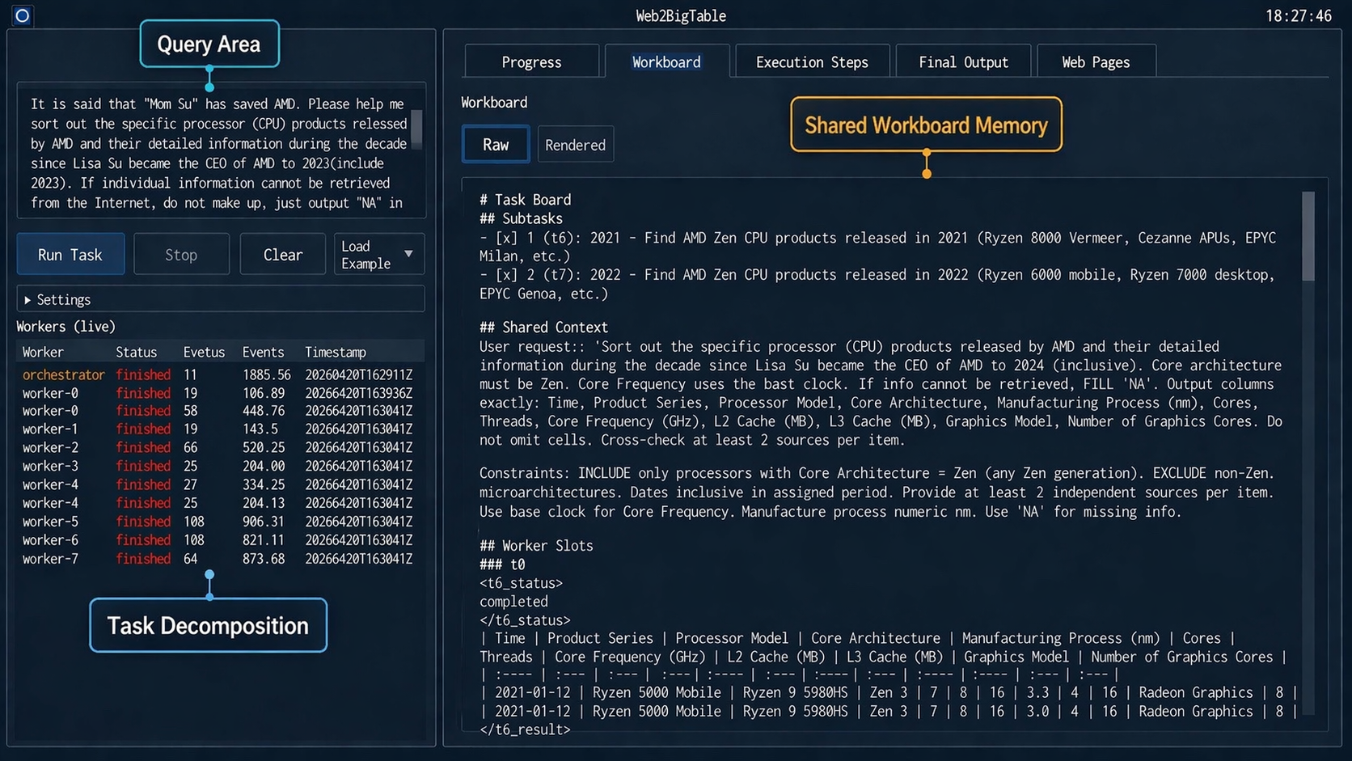Switch to the Final Output tab
The height and width of the screenshot is (761, 1352).
click(963, 62)
